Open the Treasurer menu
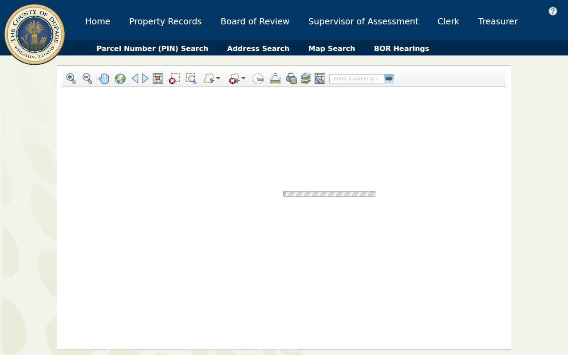This screenshot has height=355, width=568. pos(498,21)
